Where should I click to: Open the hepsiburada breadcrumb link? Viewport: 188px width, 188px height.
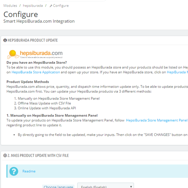coord(33,6)
